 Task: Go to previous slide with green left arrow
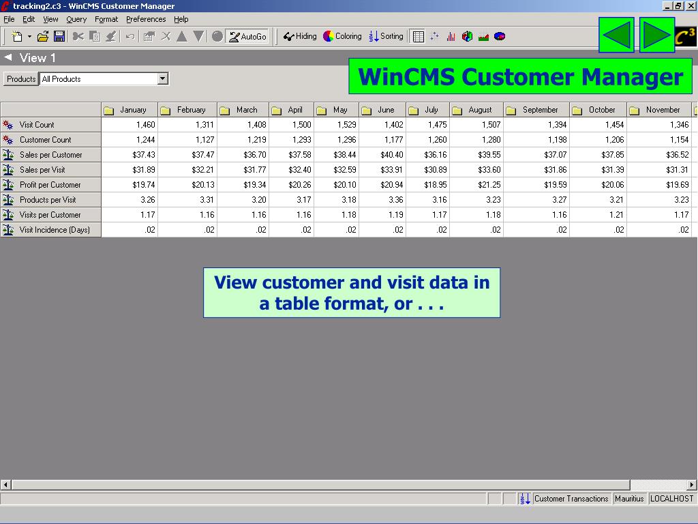(616, 35)
